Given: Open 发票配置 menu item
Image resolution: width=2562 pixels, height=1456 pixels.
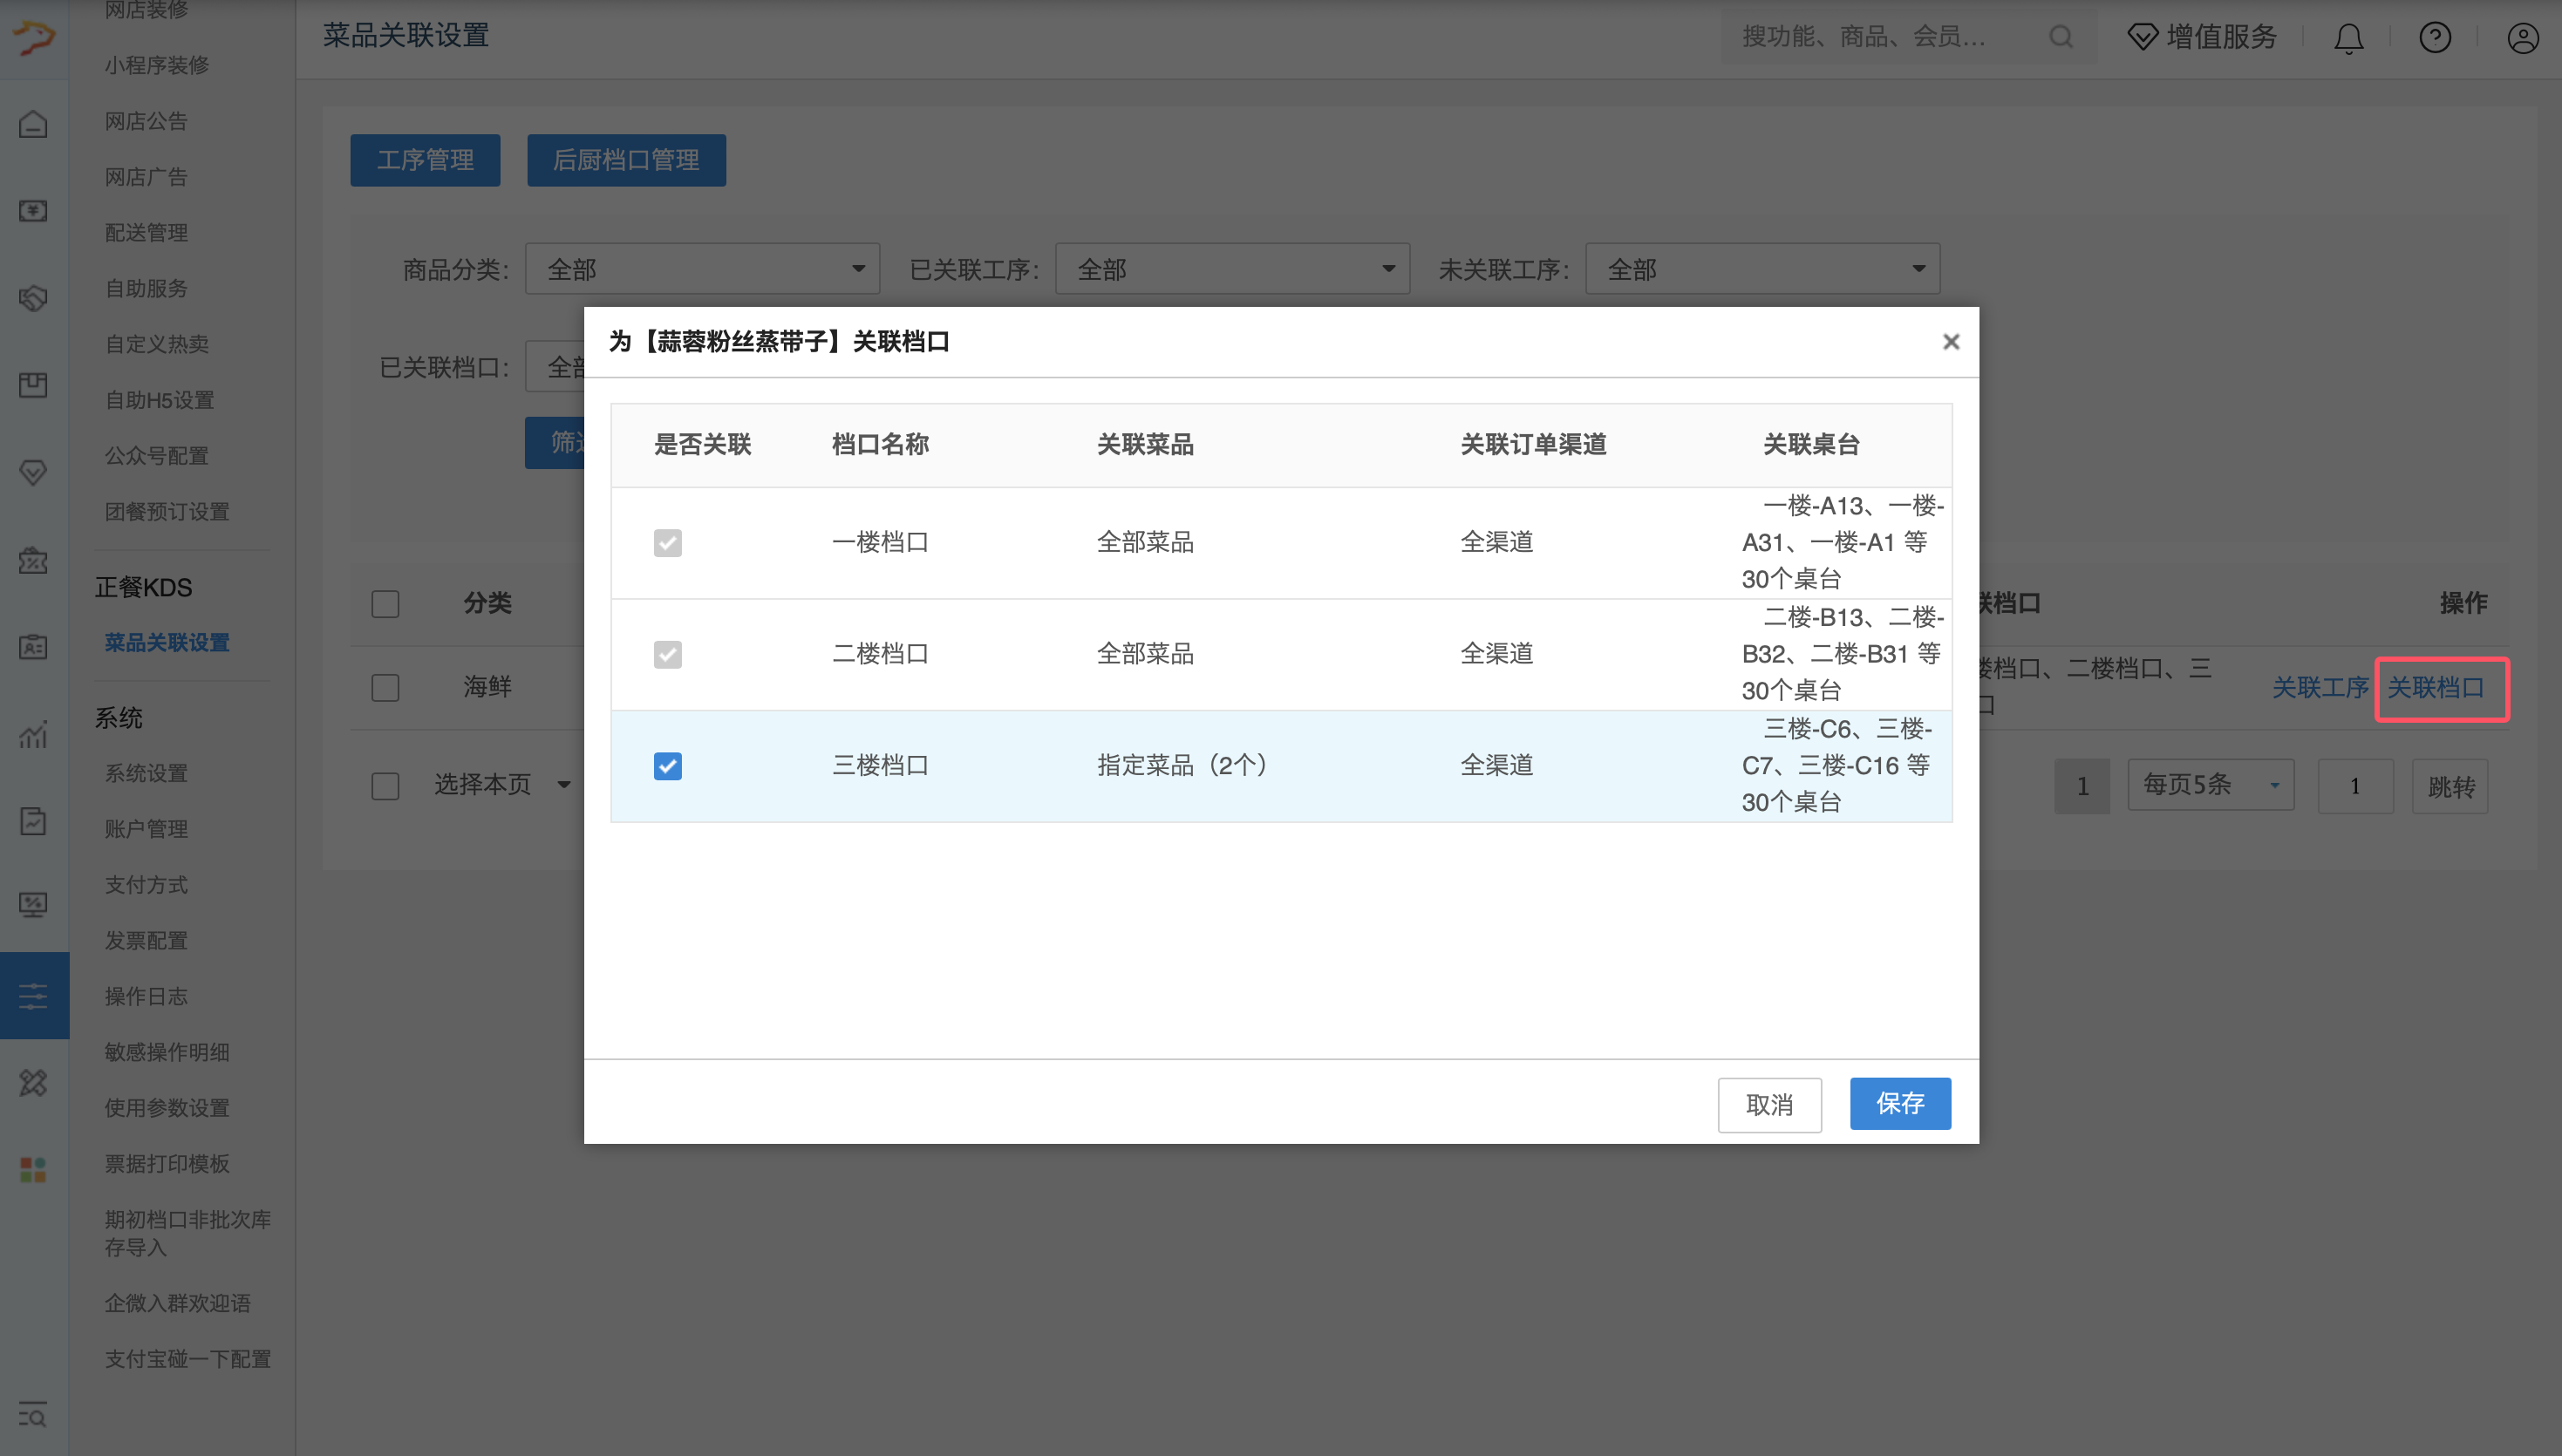Looking at the screenshot, I should click(146, 940).
